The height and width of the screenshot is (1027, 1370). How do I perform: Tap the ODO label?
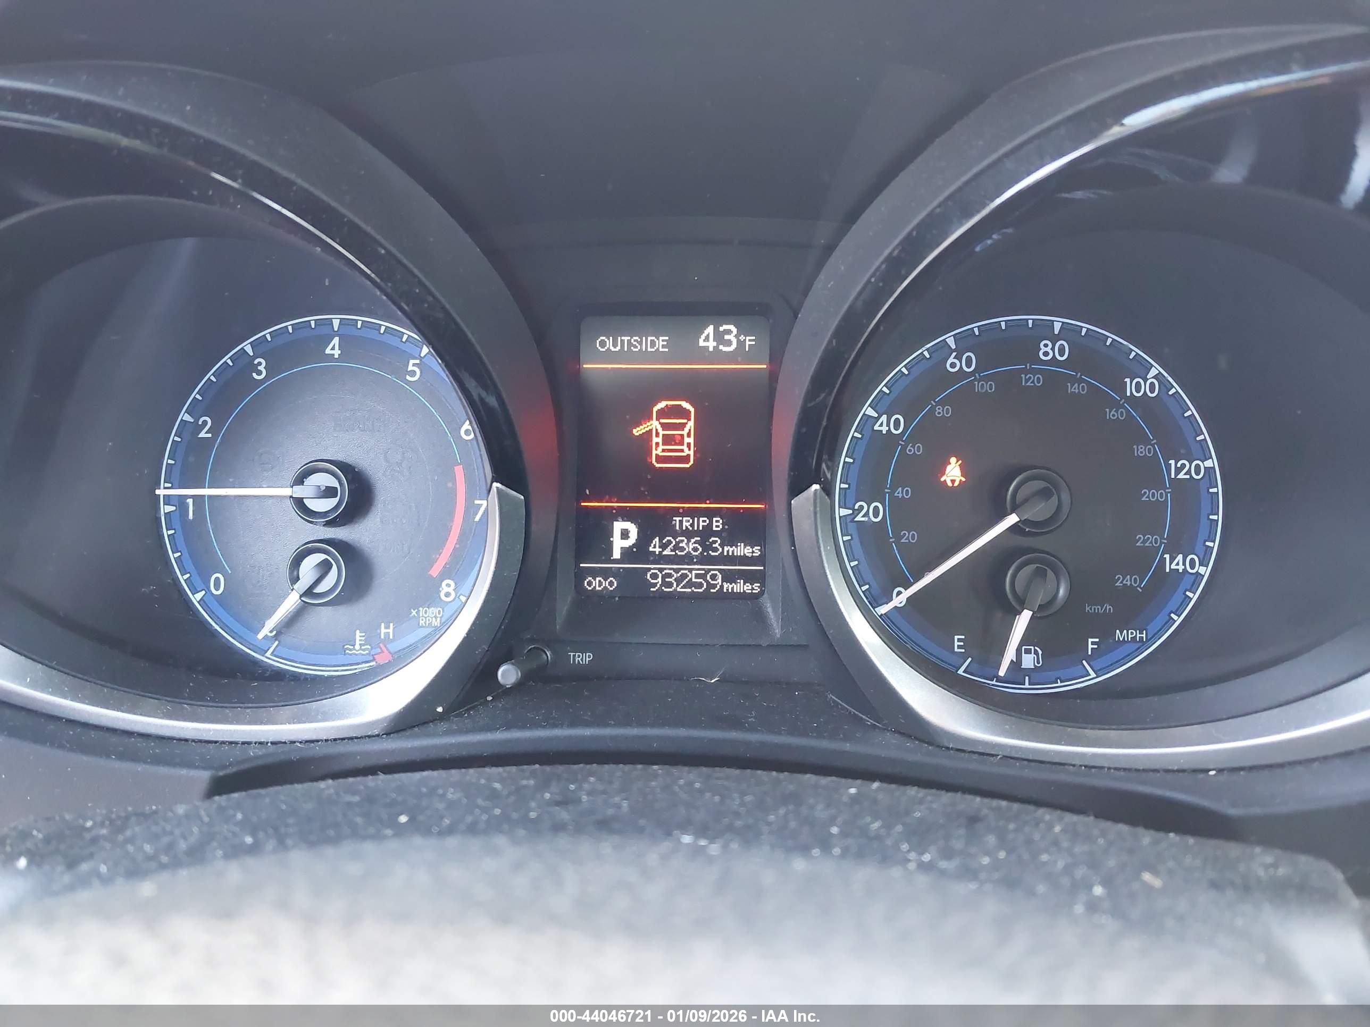click(x=600, y=583)
